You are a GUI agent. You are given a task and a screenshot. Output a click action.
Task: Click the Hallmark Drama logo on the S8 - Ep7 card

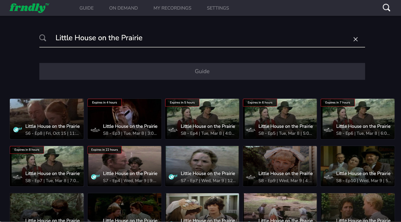coord(18,177)
